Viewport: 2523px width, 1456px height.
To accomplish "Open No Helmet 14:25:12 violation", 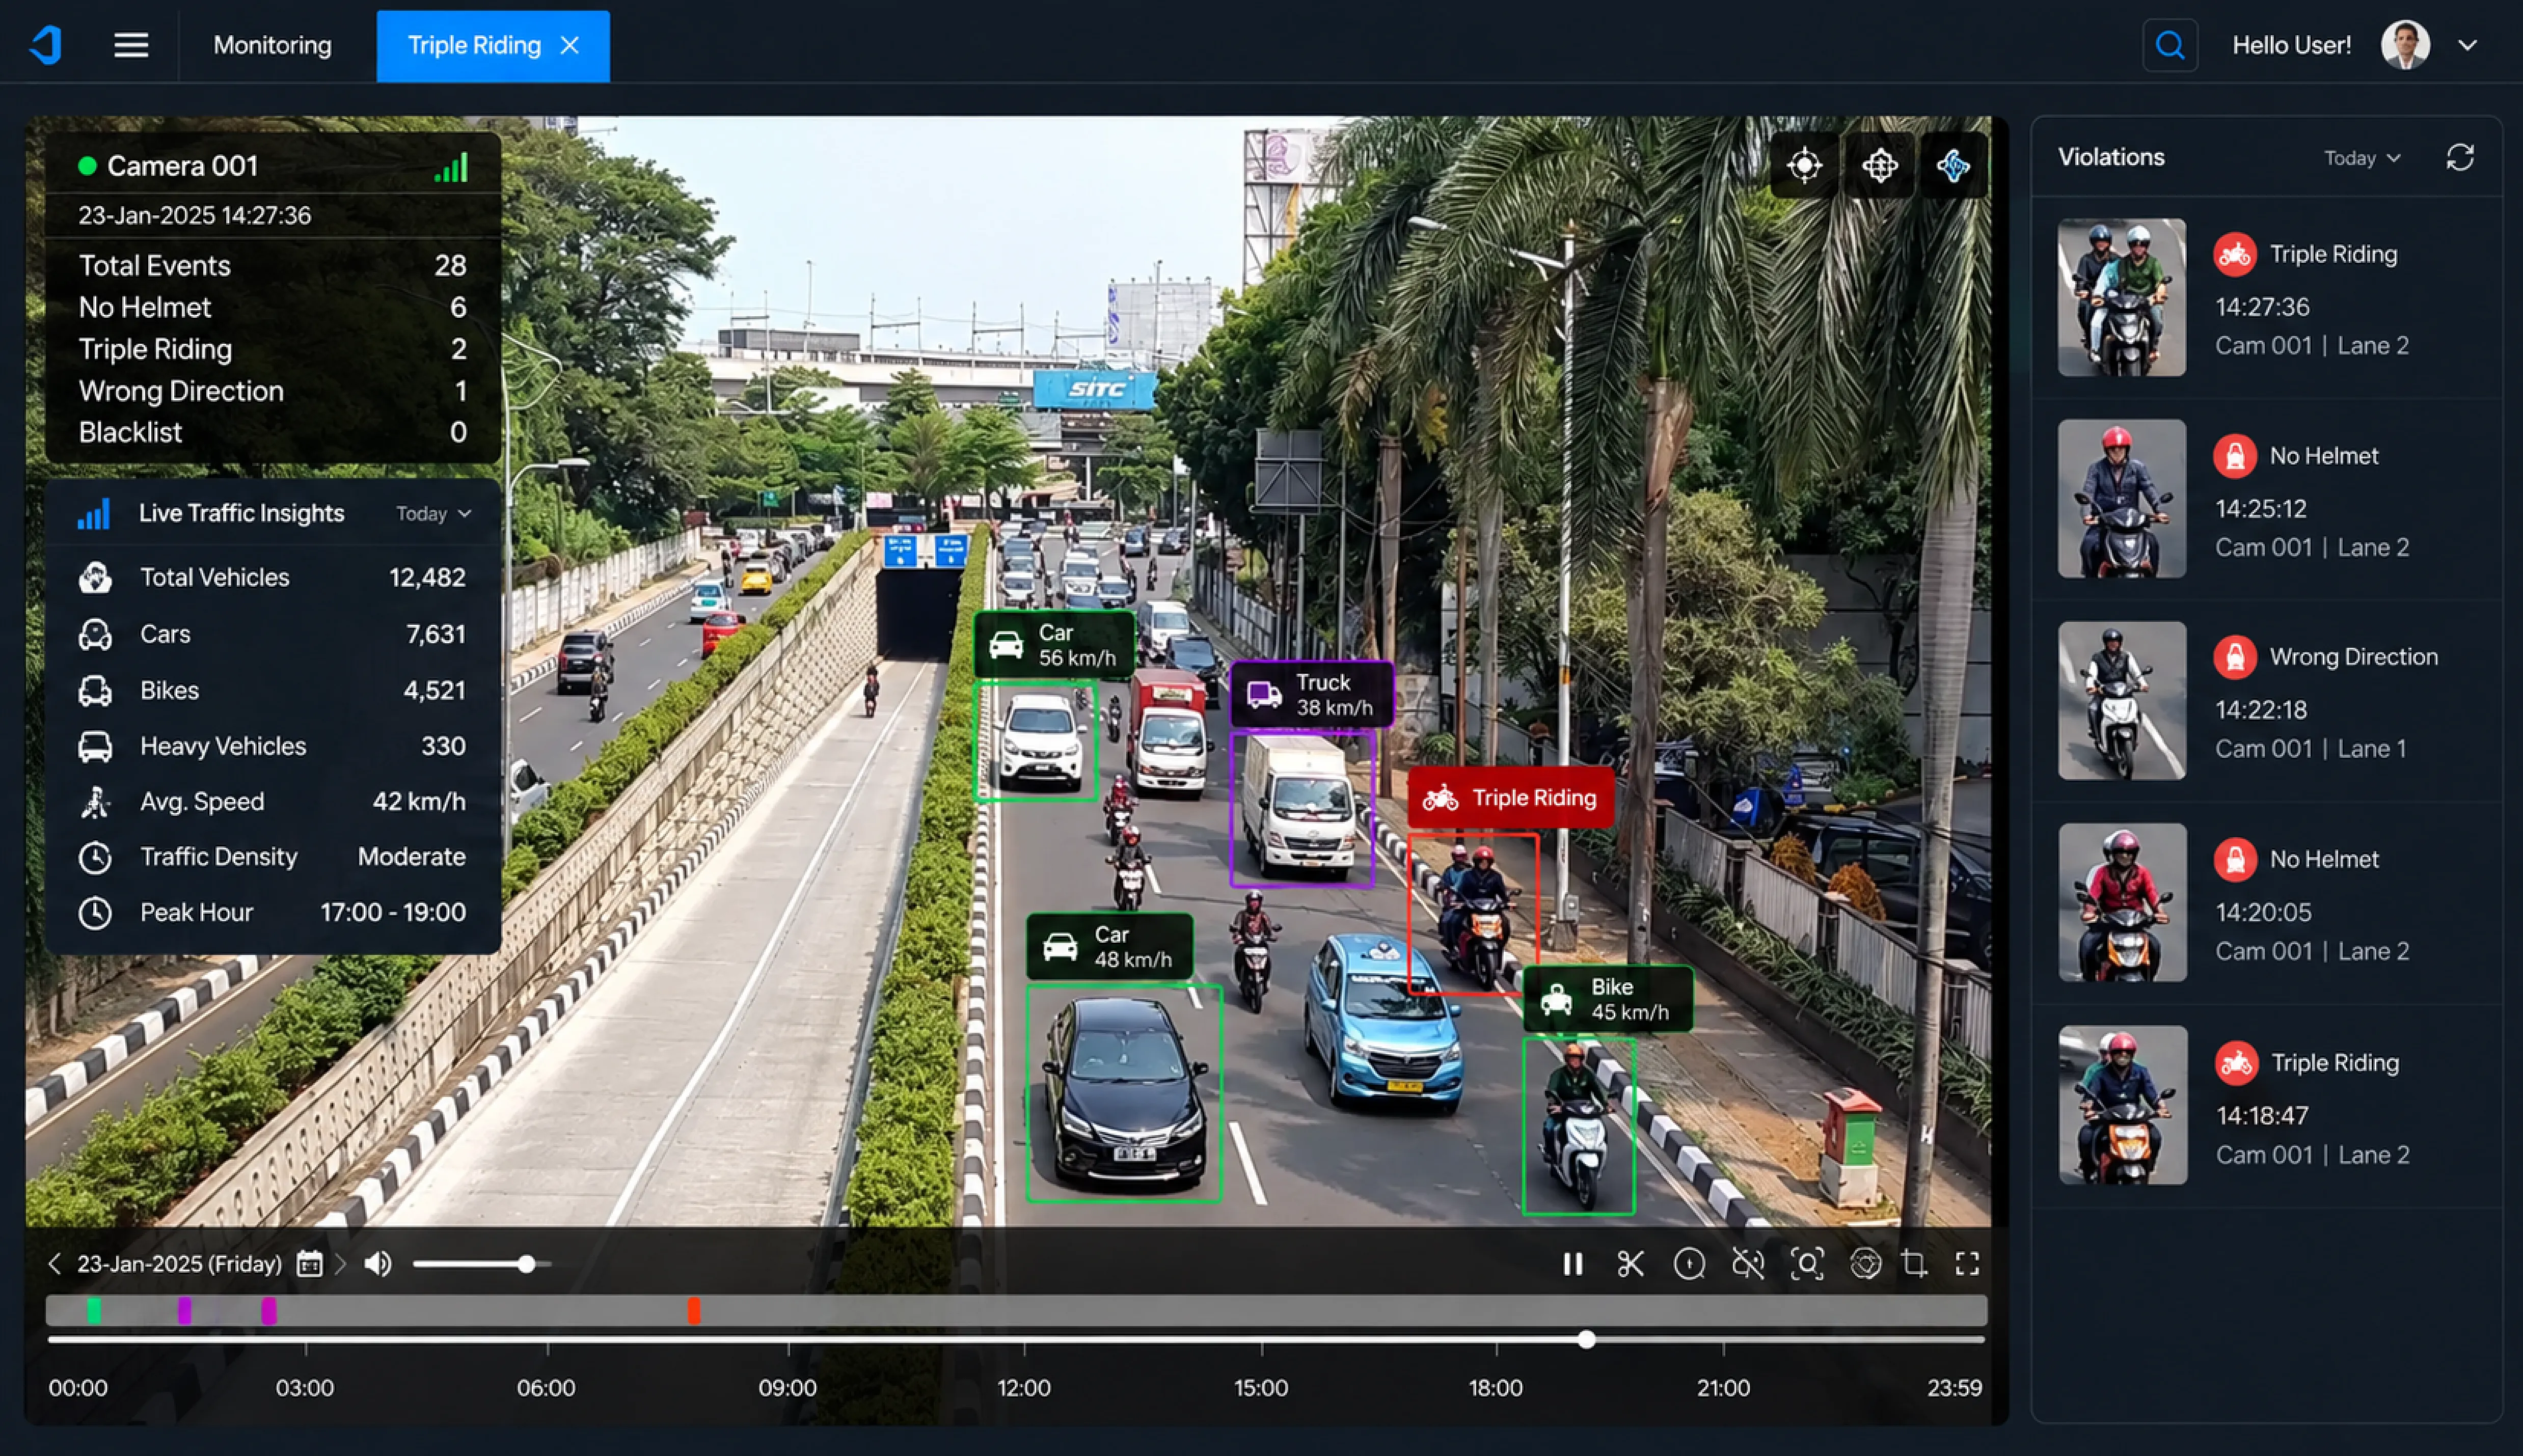I will 2266,499.
